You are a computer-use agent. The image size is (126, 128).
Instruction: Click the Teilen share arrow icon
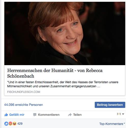(x=70, y=115)
